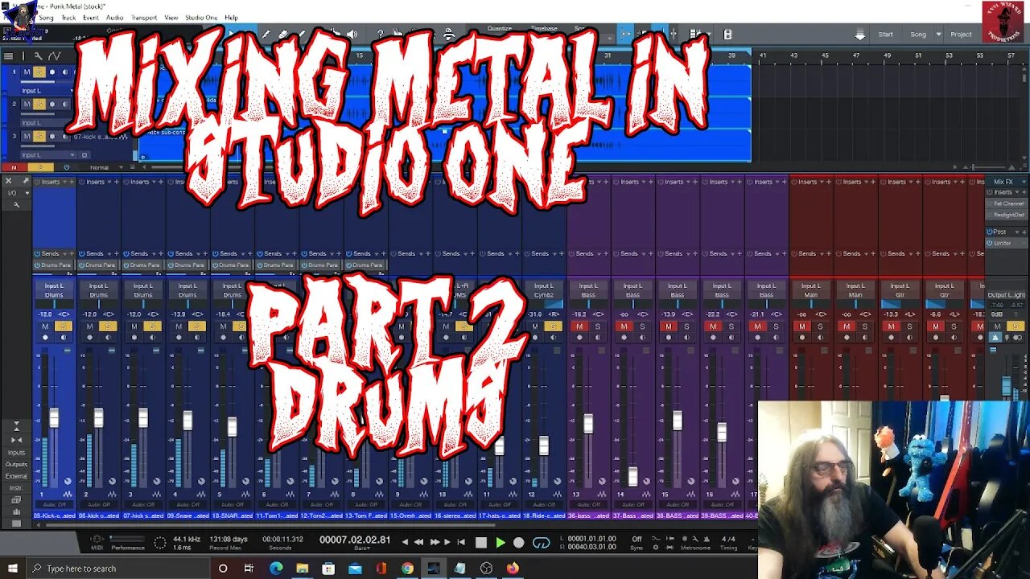Add insert on channel 1 plus icon
Screen dimensions: 1030x579
[72, 182]
